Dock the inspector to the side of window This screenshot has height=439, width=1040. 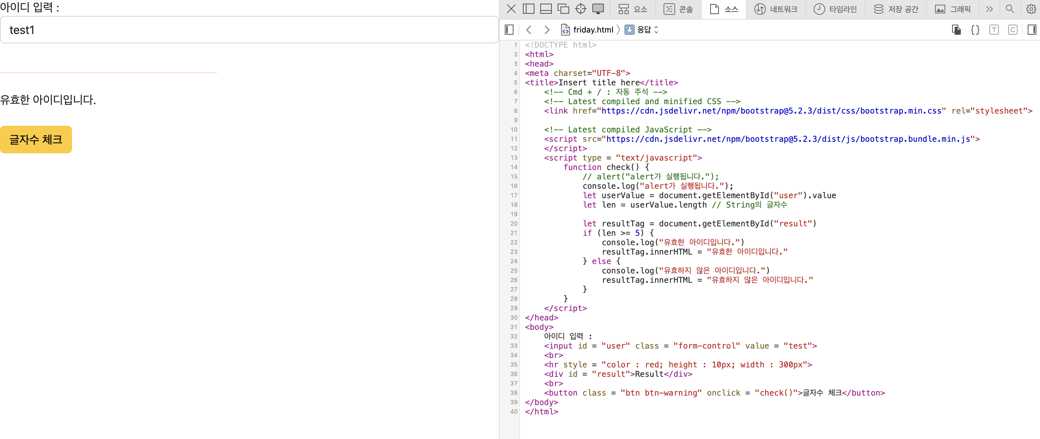pyautogui.click(x=528, y=9)
